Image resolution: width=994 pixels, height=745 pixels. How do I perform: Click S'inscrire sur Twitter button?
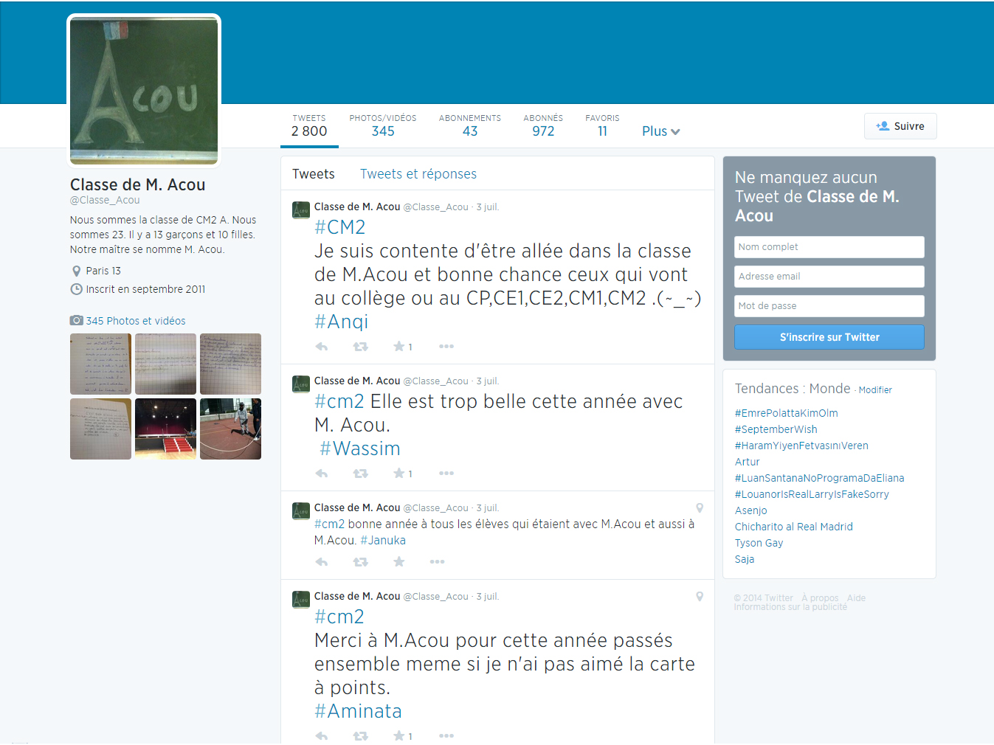(829, 337)
